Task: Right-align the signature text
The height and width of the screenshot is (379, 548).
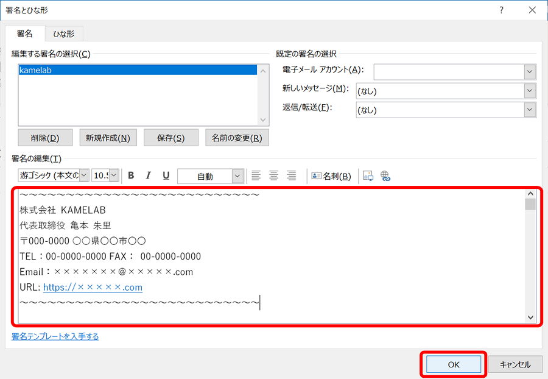Action: [x=291, y=175]
